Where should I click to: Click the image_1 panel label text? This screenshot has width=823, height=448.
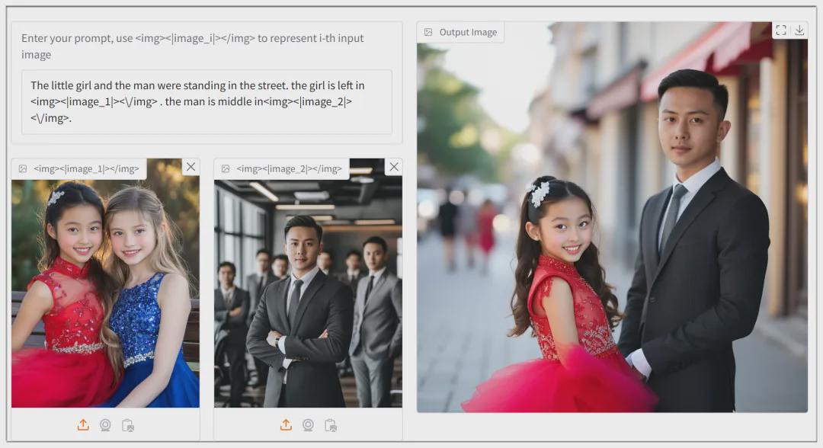[86, 169]
